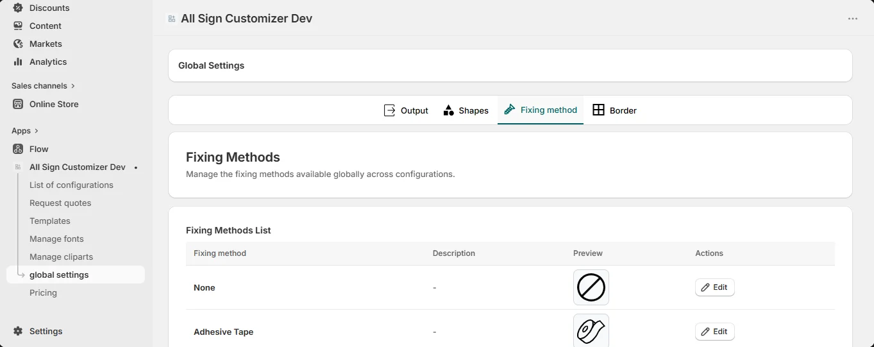
Task: Click the Output export arrow icon
Action: coord(389,110)
